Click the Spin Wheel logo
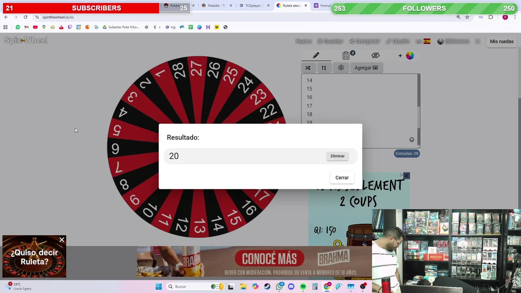The height and width of the screenshot is (293, 521). click(26, 40)
